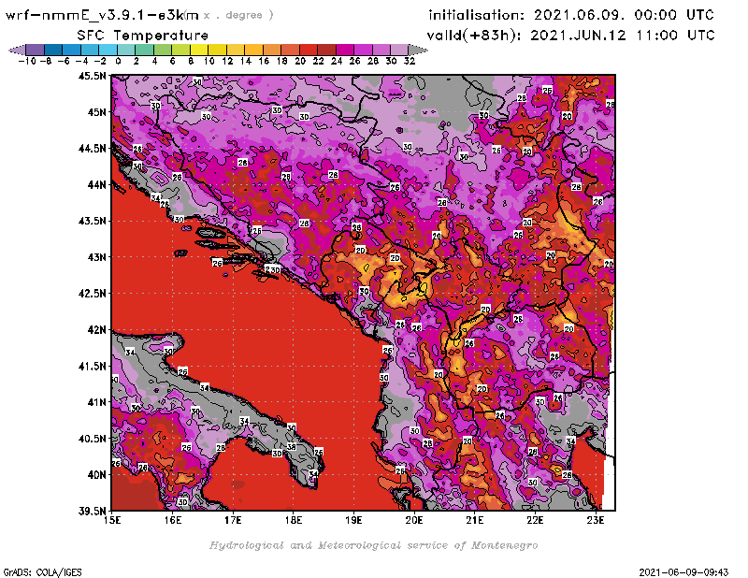Pick the legend swatch between 28 and 30

tap(381, 50)
